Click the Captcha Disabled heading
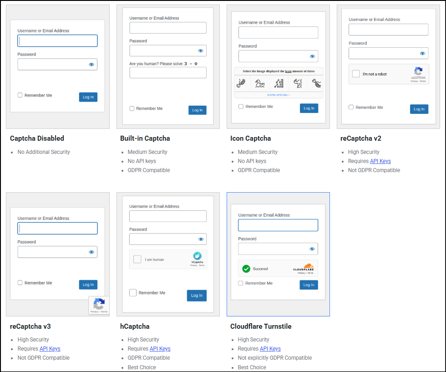 click(x=37, y=138)
